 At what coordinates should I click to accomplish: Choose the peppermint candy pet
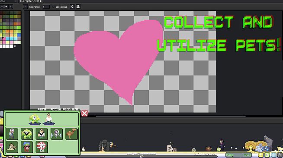[42, 147]
